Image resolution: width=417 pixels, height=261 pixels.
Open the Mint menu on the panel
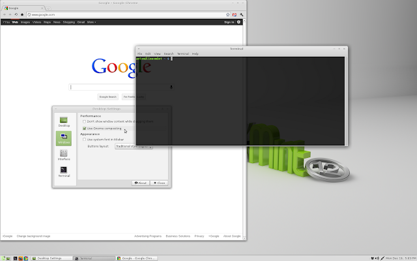click(x=3, y=258)
